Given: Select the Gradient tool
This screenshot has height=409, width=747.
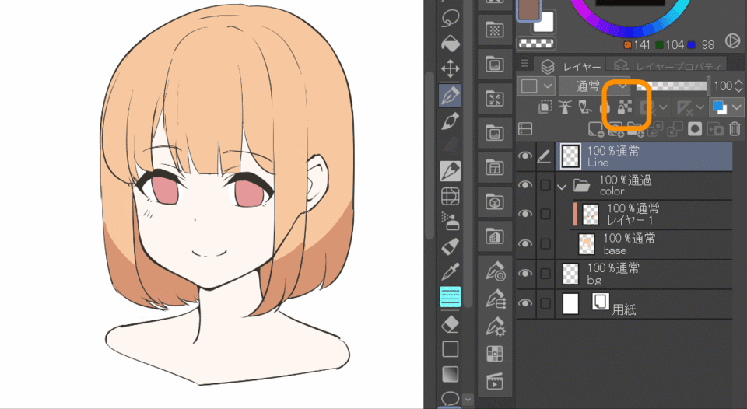Looking at the screenshot, I should 451,374.
